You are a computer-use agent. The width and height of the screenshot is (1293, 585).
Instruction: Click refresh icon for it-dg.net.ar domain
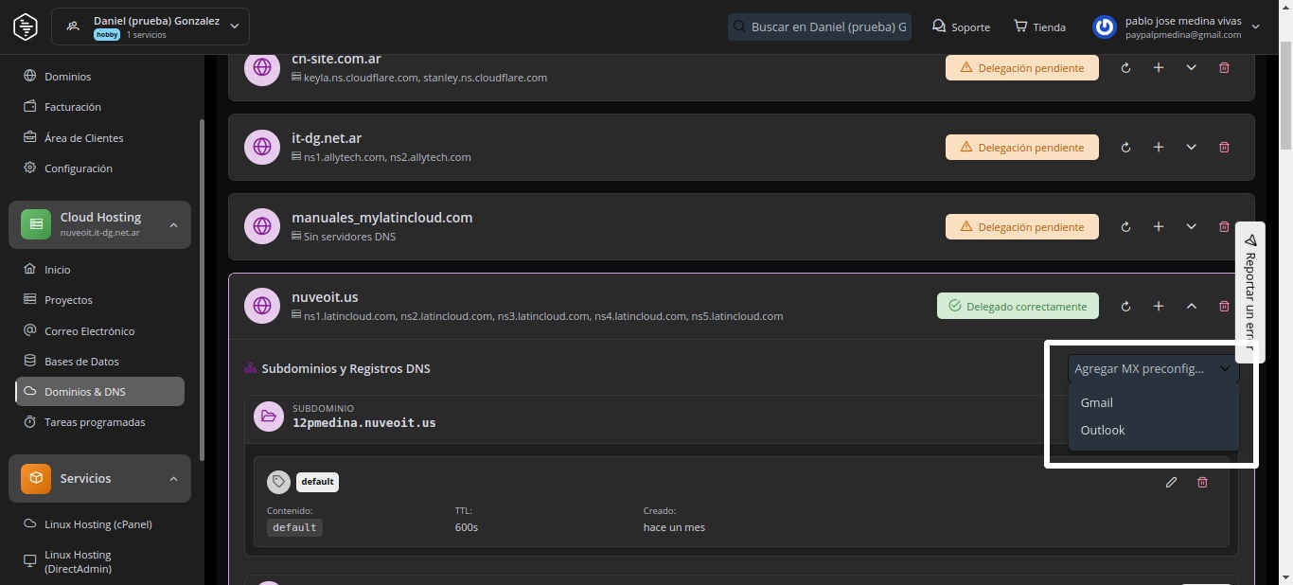click(1125, 148)
